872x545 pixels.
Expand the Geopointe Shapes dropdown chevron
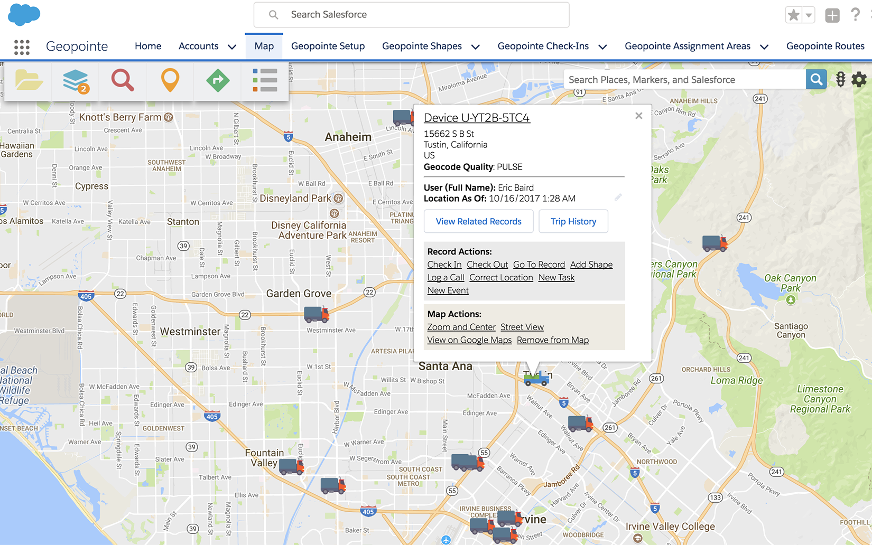tap(476, 46)
